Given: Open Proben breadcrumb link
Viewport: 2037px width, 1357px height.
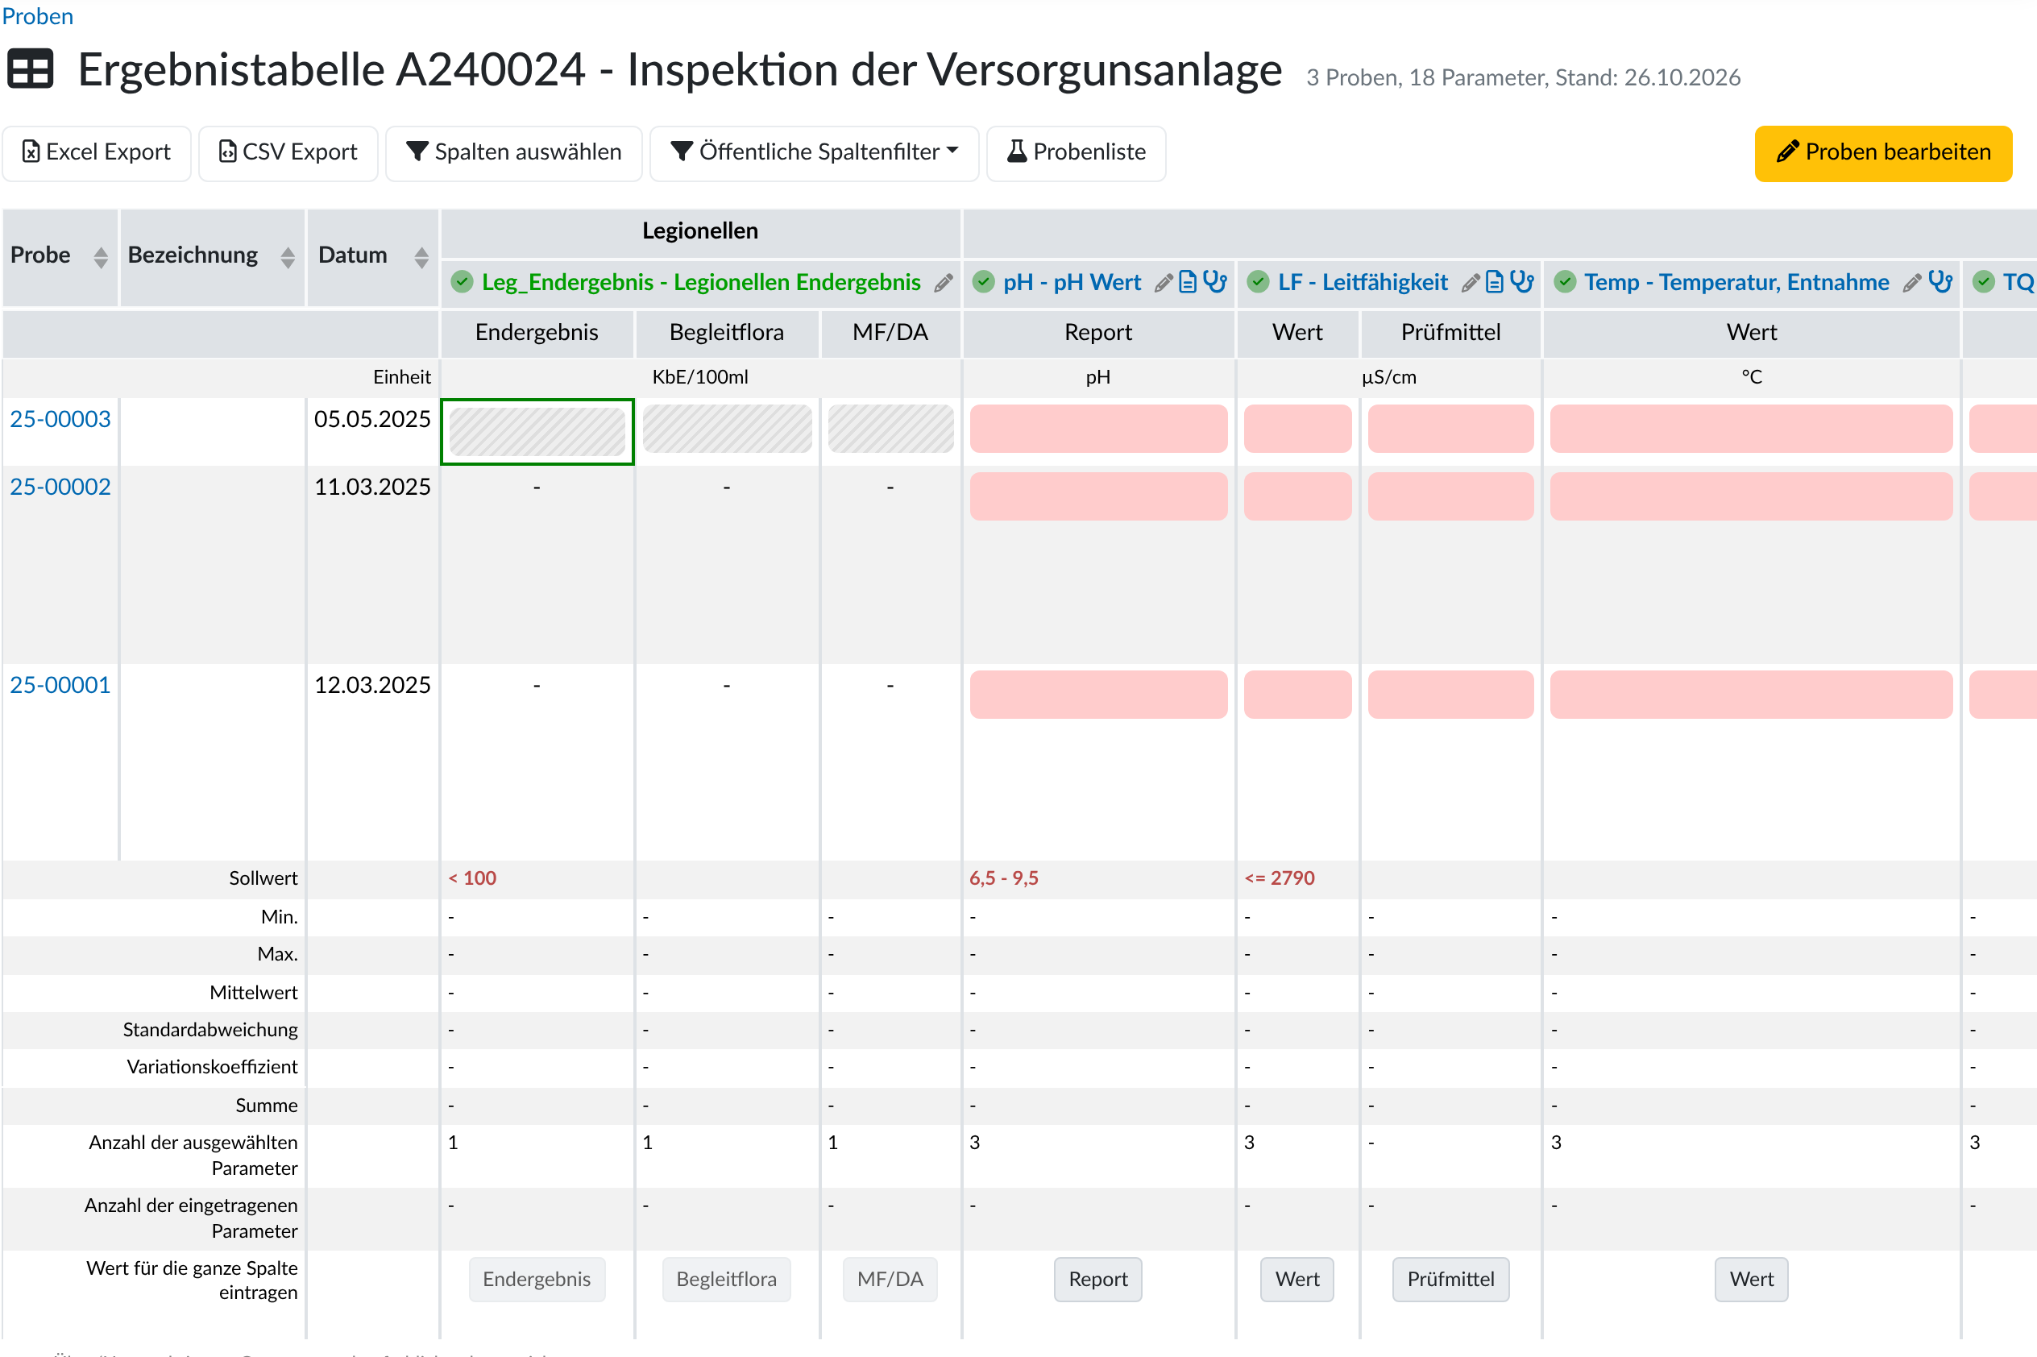Looking at the screenshot, I should click(37, 16).
